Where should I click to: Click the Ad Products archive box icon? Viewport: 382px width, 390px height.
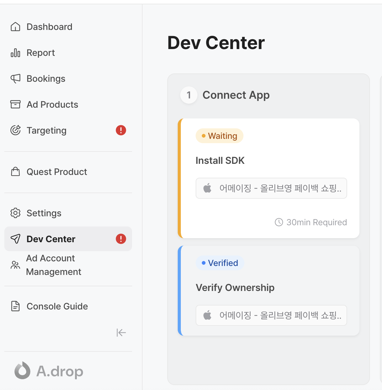[15, 105]
